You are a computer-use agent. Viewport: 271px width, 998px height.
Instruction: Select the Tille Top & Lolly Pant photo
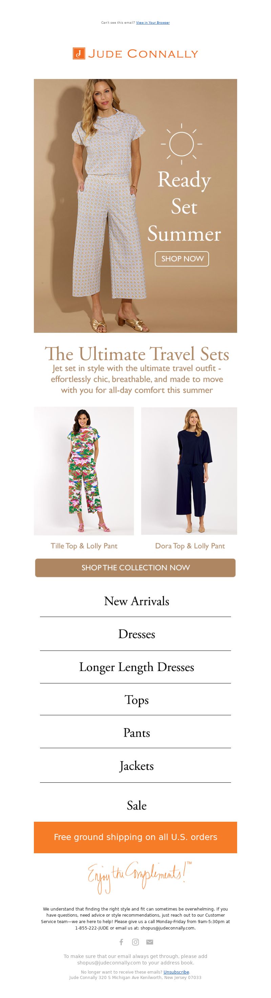(84, 471)
